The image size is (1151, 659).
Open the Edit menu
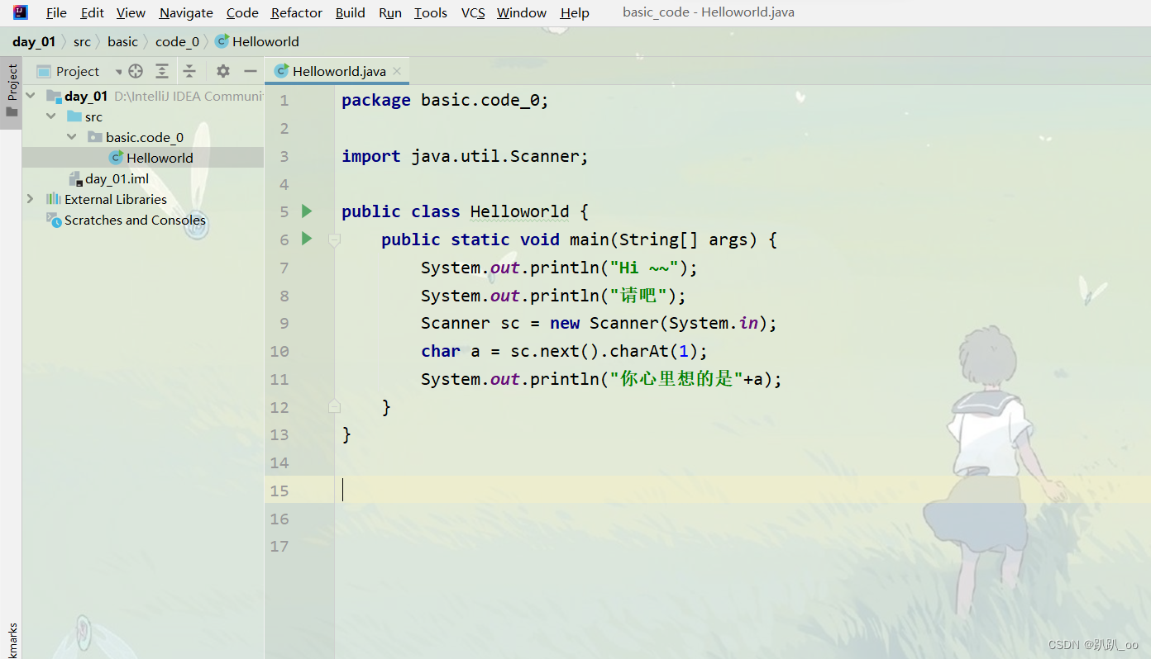[93, 13]
